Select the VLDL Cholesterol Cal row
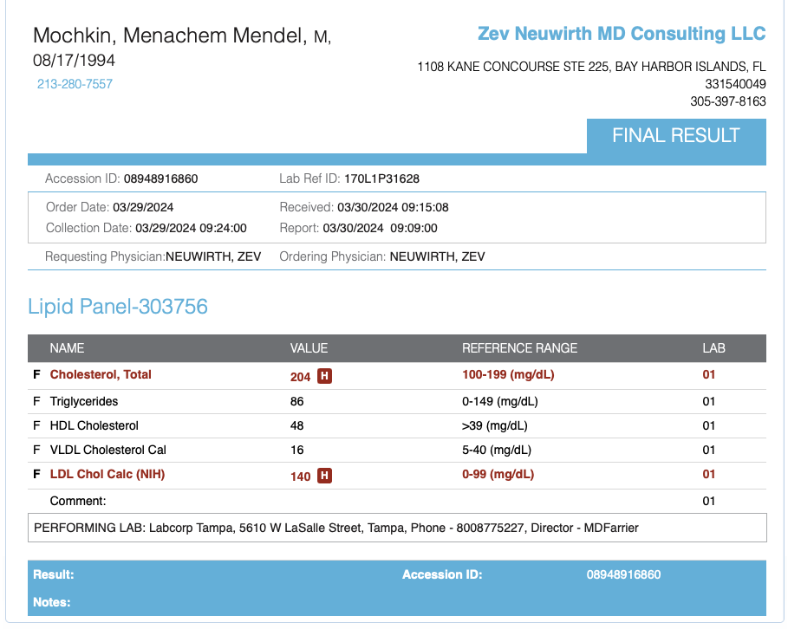This screenshot has width=788, height=629. 107,450
